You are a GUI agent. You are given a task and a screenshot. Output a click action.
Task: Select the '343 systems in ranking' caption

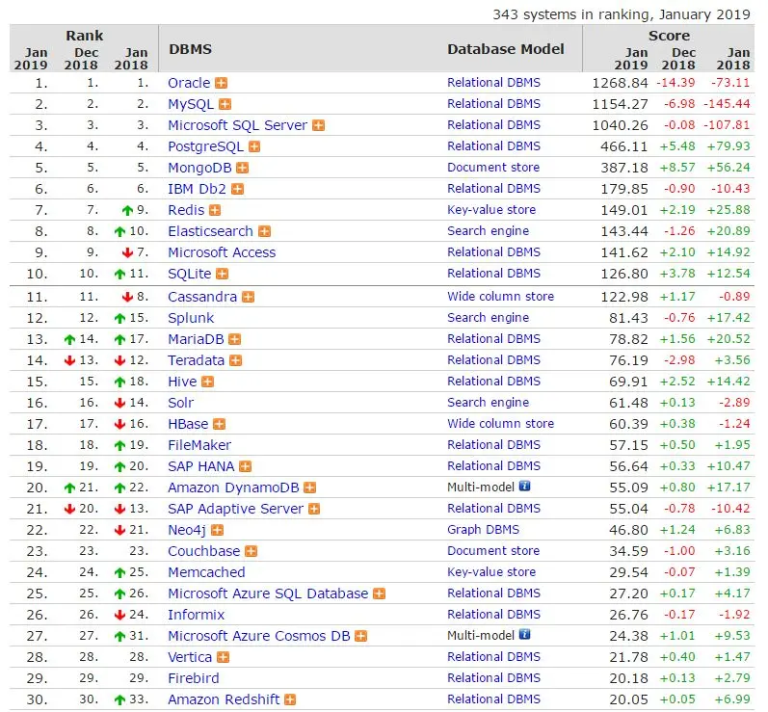tap(622, 14)
